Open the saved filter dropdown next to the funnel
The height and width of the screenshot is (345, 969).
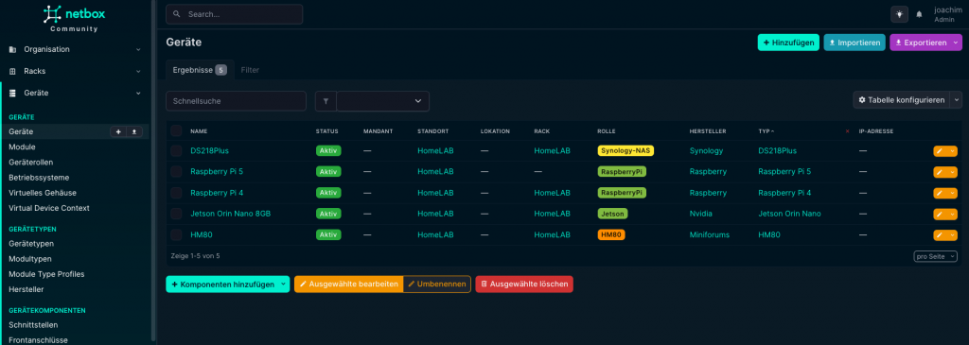(x=382, y=100)
